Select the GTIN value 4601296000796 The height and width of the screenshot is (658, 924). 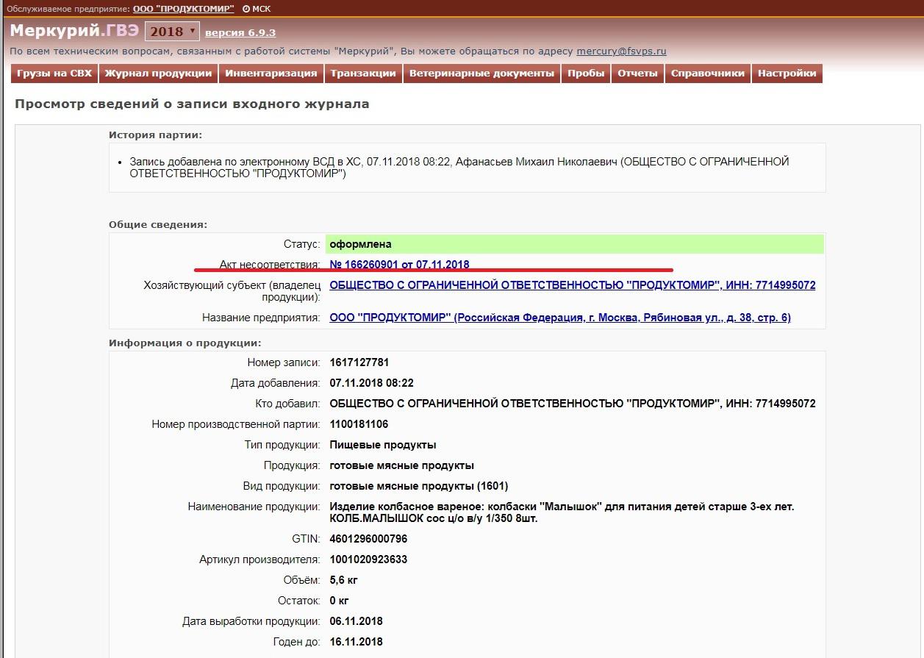click(368, 539)
